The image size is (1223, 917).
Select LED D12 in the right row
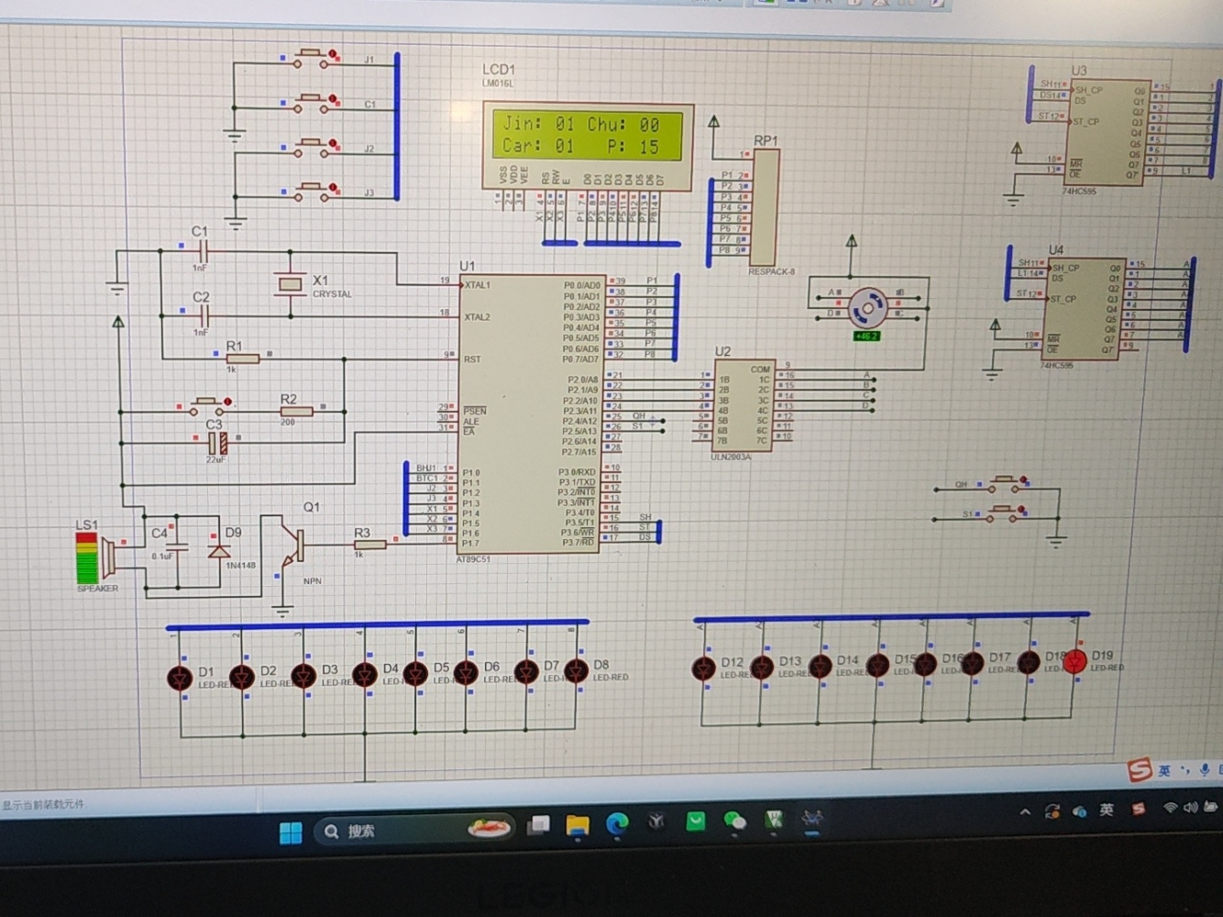tap(704, 668)
